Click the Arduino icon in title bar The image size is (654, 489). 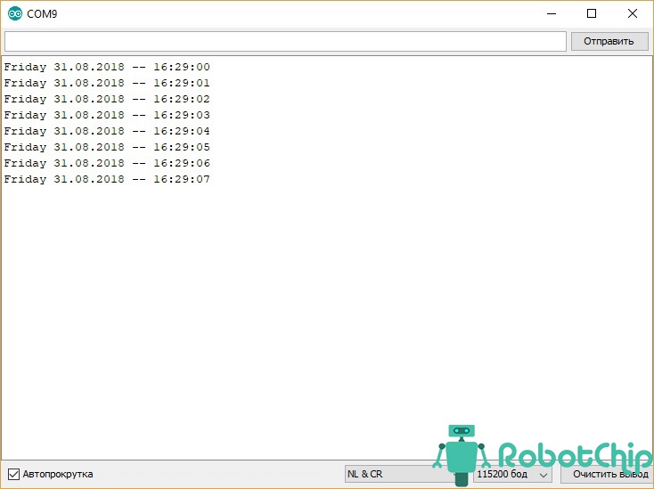click(15, 13)
